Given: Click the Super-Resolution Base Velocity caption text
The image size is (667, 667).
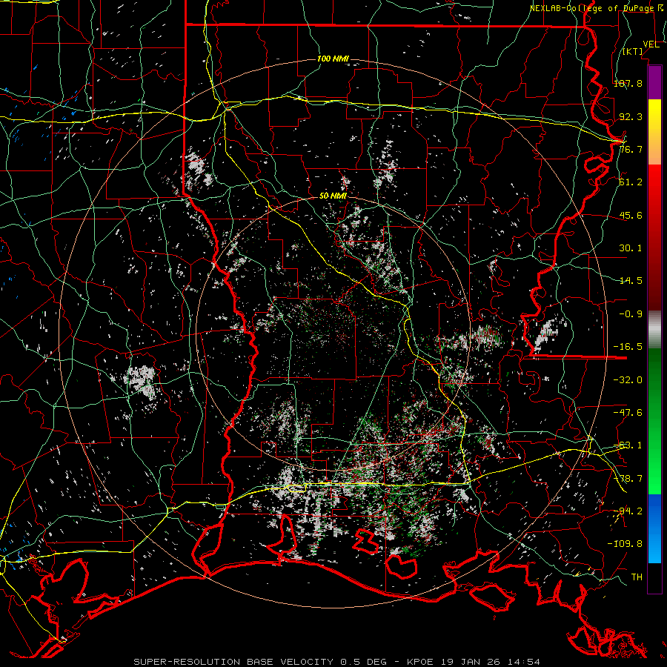Looking at the screenshot, I should (x=336, y=662).
